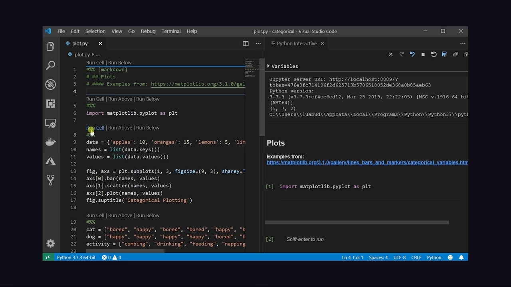Expand the plot.py breadcrumb arrow
Viewport: 511px width, 287px height.
coord(93,55)
